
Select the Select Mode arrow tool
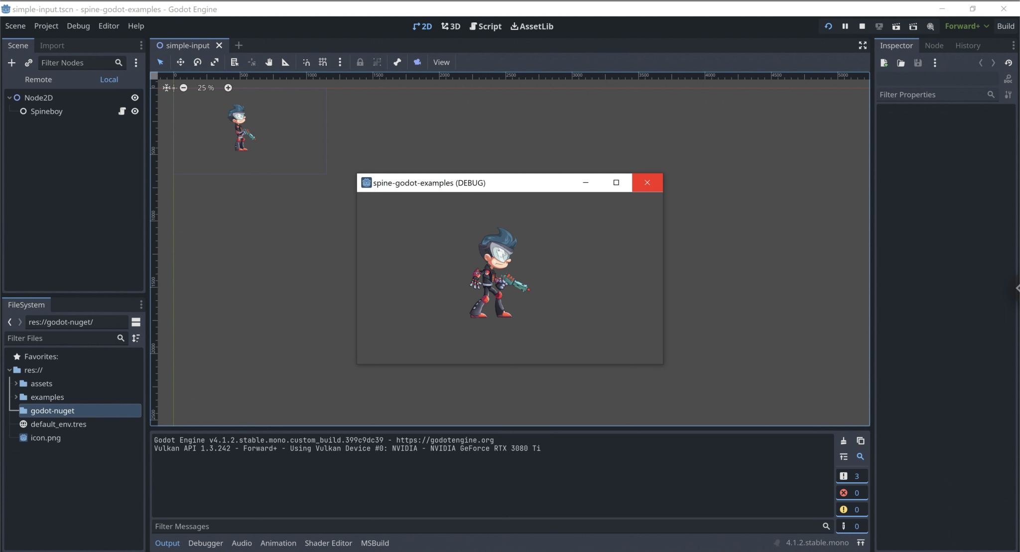pyautogui.click(x=160, y=62)
